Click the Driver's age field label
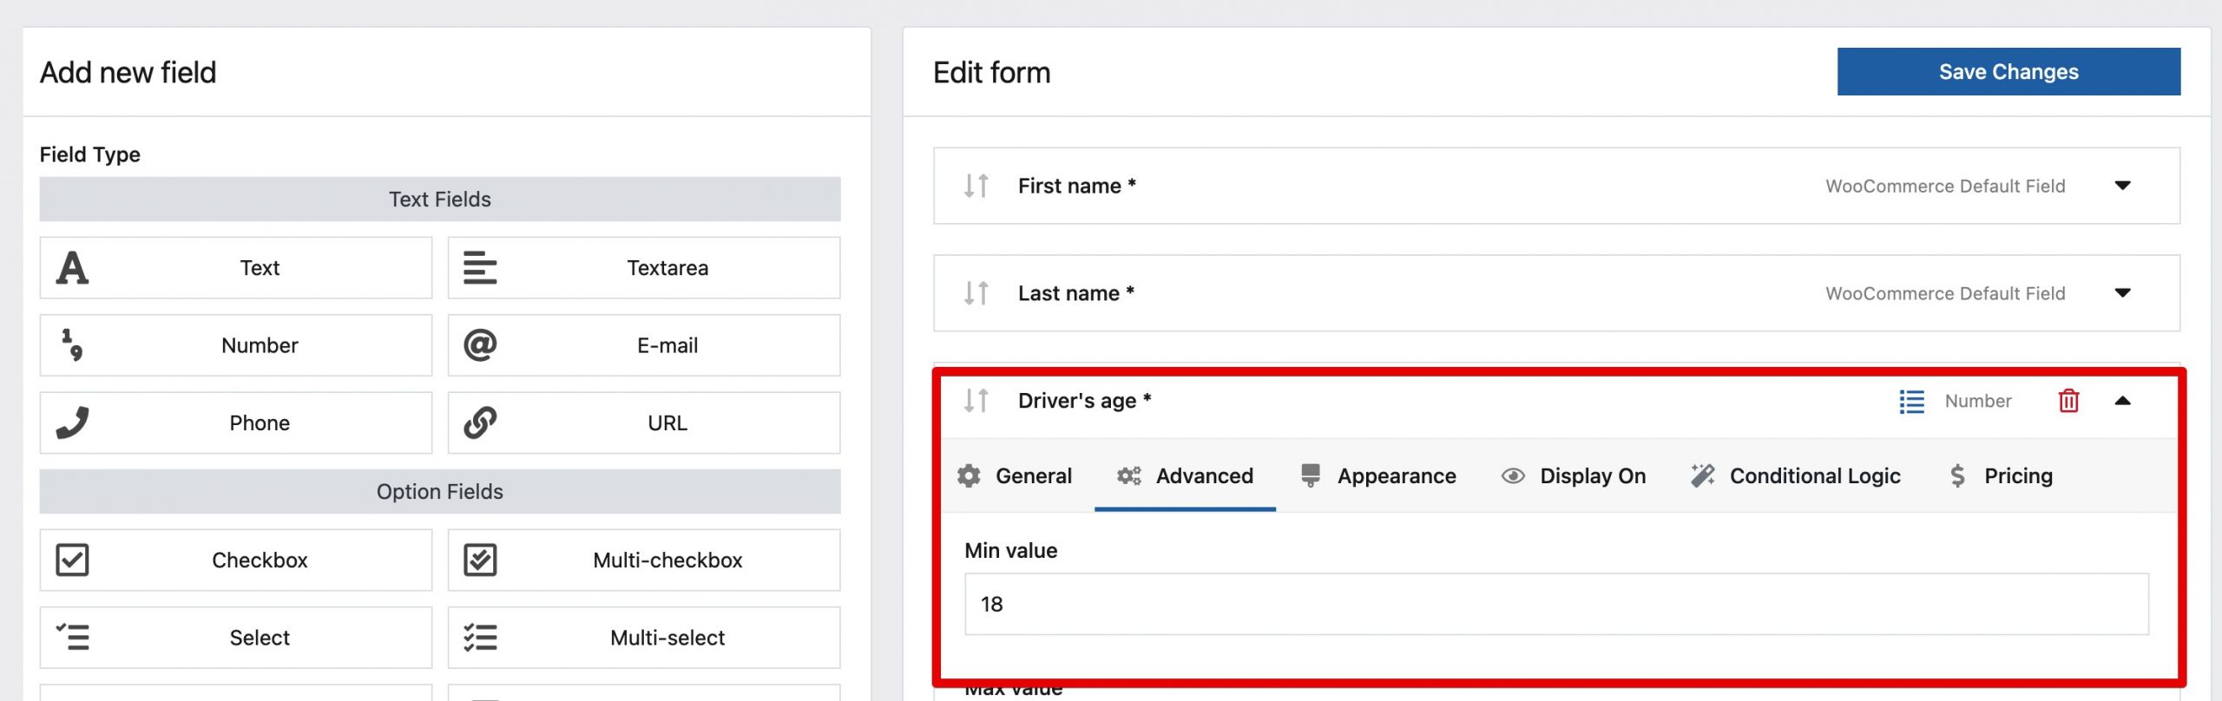This screenshot has height=701, width=2222. pos(1085,401)
